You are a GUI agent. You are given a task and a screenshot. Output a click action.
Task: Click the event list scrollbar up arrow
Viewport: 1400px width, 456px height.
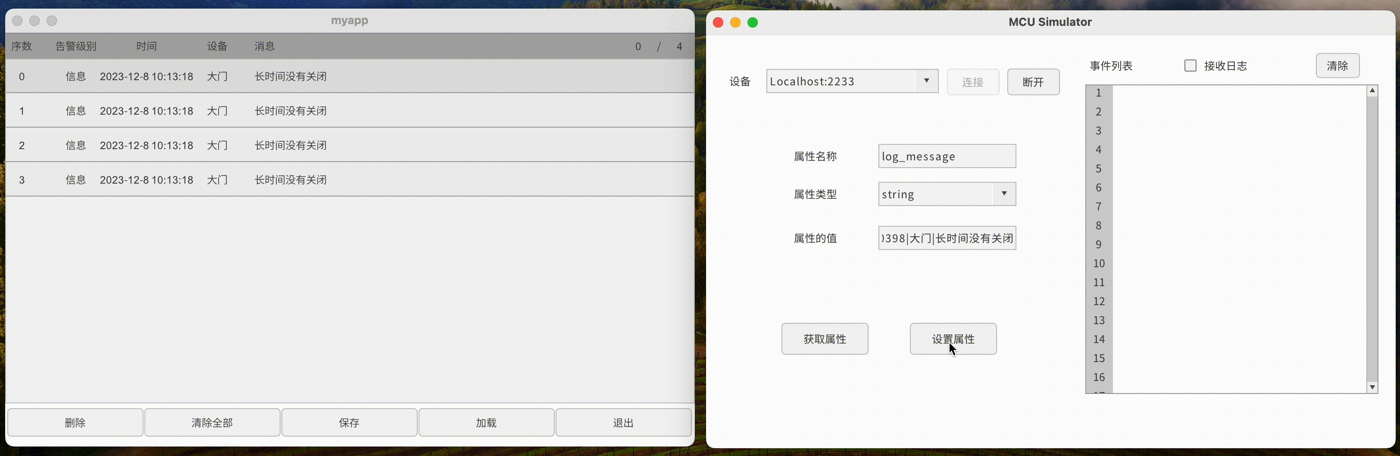click(1372, 91)
